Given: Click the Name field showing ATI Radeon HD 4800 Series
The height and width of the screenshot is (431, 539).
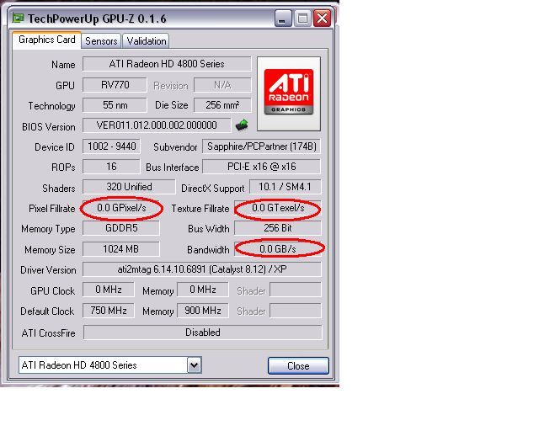Looking at the screenshot, I should click(167, 64).
